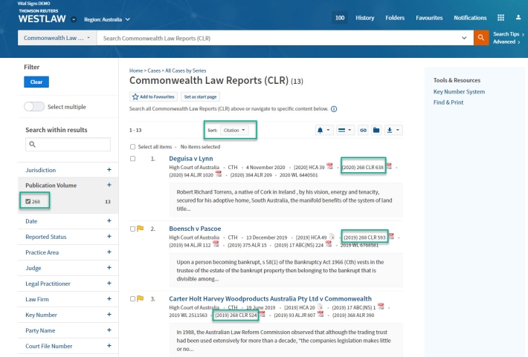528x357 pixels.
Task: Toggle the Select multiple switch
Action: [34, 107]
